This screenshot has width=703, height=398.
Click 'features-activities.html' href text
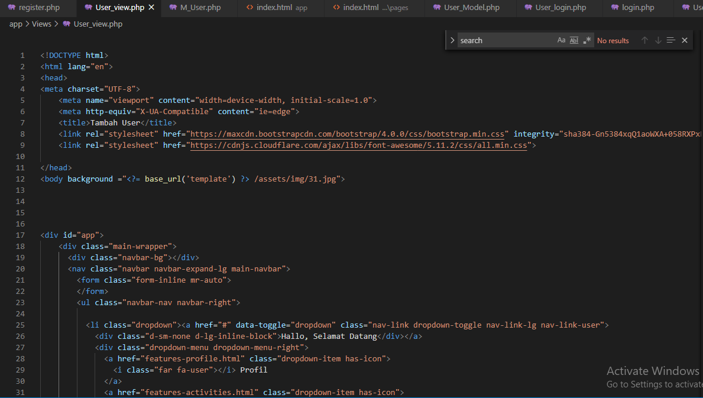199,392
